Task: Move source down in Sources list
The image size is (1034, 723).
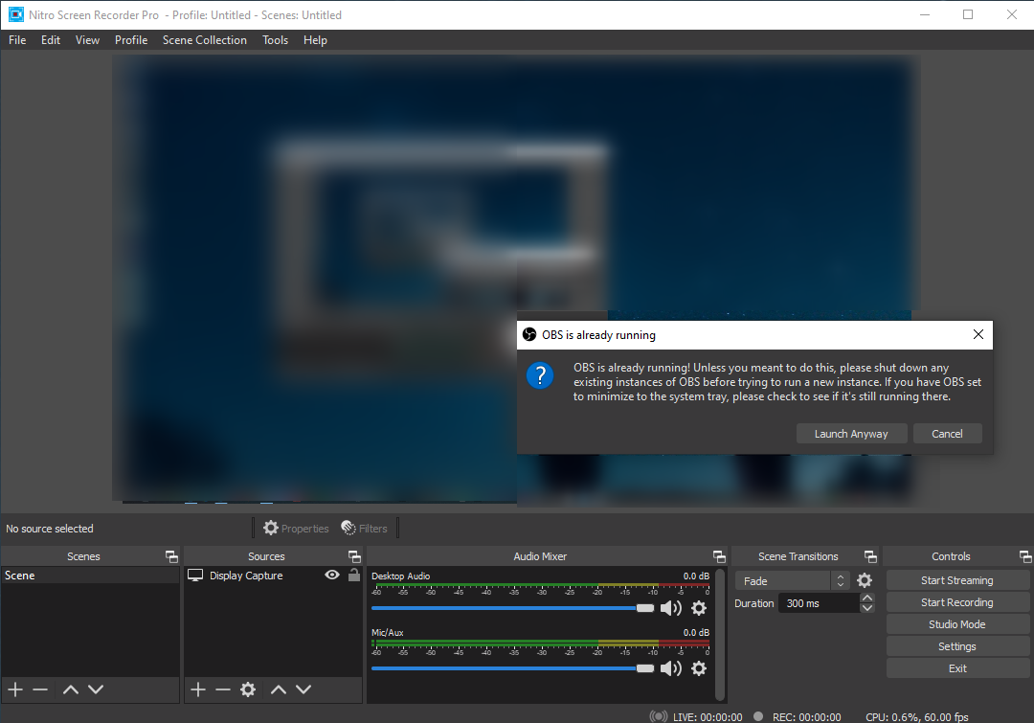Action: click(x=303, y=689)
